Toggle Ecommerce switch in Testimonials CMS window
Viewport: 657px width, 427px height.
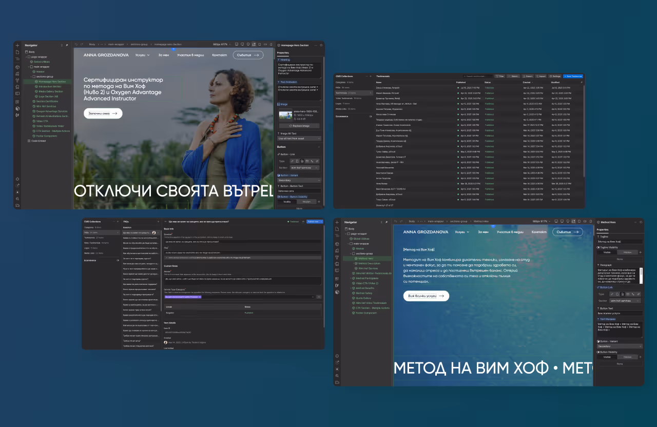(371, 117)
